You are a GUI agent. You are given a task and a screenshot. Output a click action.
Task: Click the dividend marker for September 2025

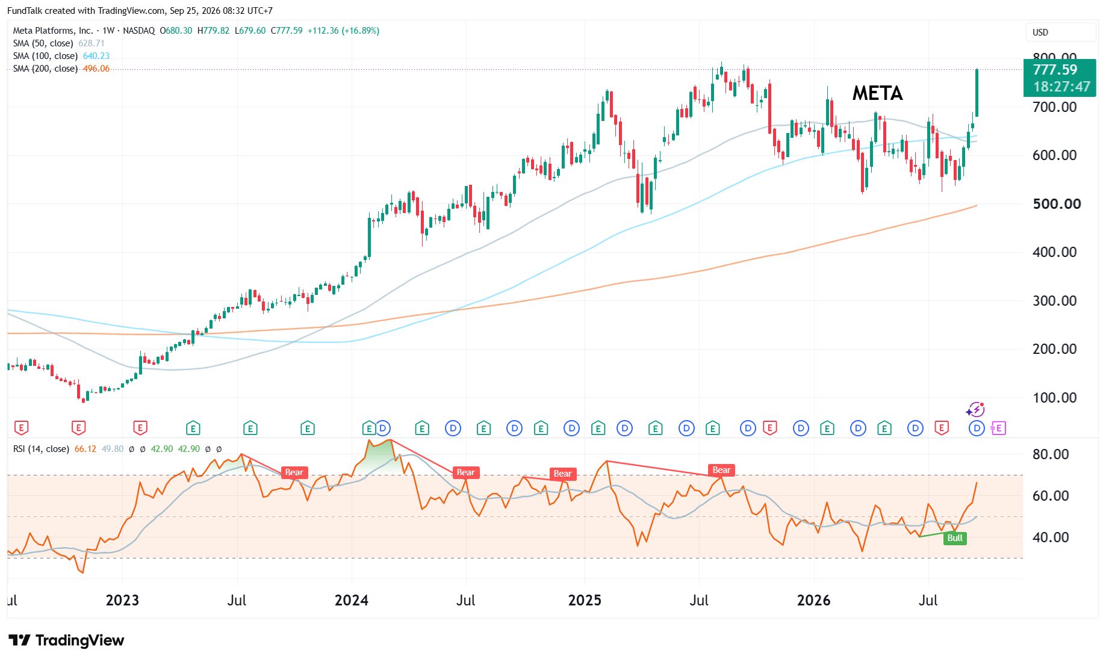[x=748, y=428]
